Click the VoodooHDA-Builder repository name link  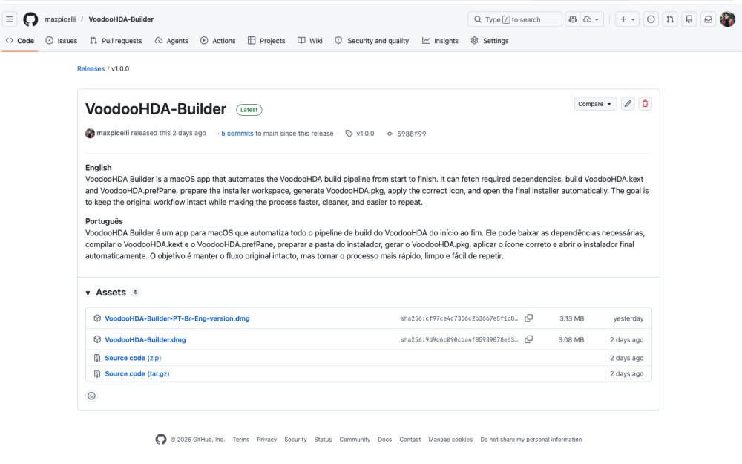click(x=121, y=19)
